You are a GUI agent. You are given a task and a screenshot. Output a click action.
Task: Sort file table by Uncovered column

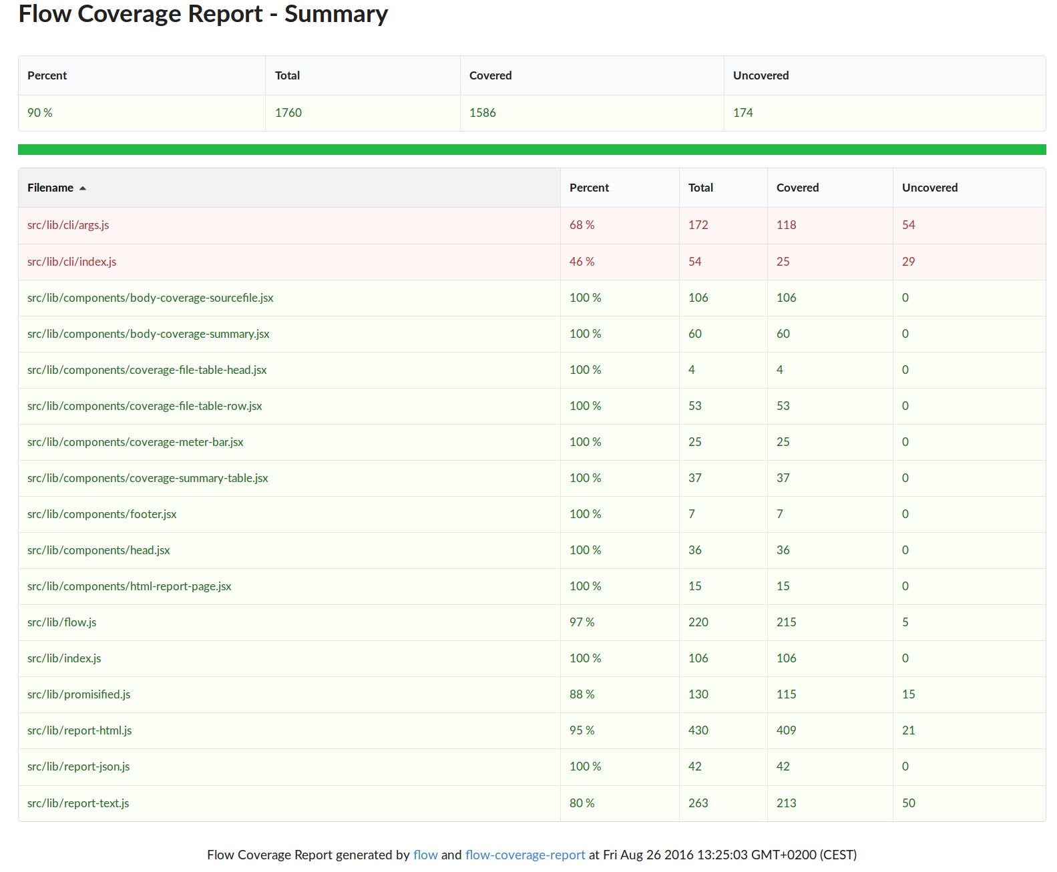tap(969, 188)
